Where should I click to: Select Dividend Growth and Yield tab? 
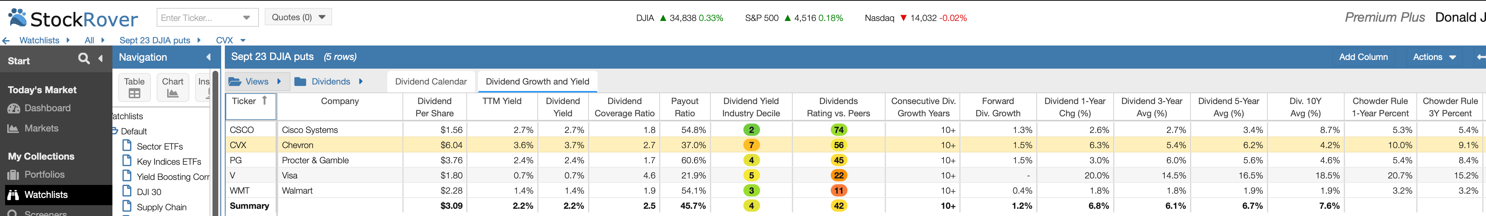pos(538,82)
